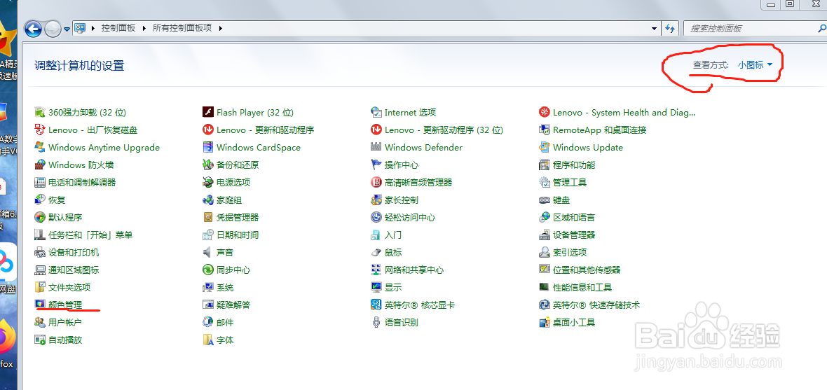
Task: Expand the arrow after 控制面板 breadcrumb
Action: [x=144, y=28]
